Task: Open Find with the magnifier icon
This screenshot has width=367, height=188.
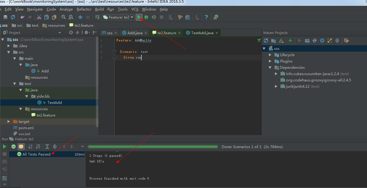Action: tap(63, 17)
